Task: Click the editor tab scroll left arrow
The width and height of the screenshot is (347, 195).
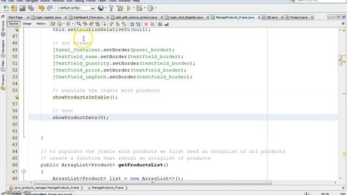Action: coord(329,17)
